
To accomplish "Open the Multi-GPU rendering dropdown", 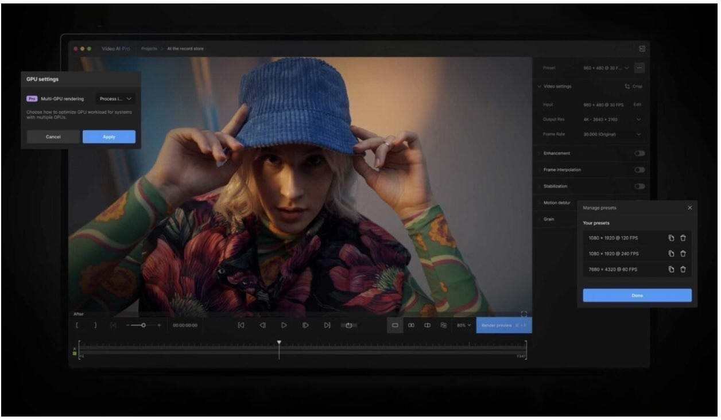I will coord(115,99).
